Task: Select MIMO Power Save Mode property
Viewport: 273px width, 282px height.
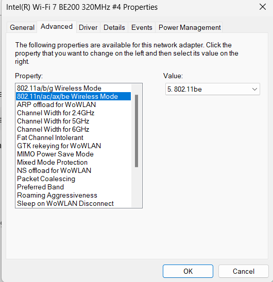Action: coord(73,154)
